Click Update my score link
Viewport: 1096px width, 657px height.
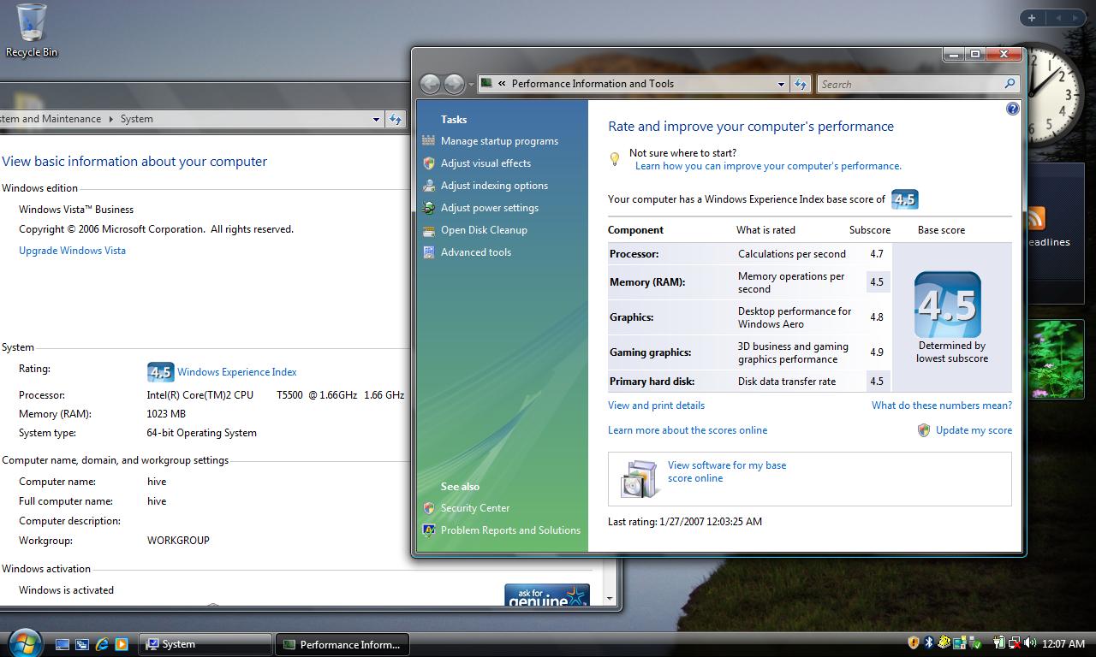click(974, 430)
